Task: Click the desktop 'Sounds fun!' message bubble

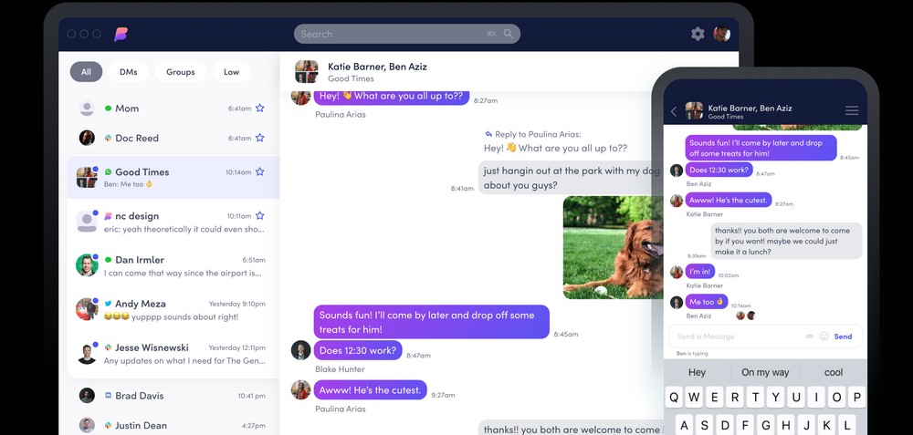Action: coord(432,322)
